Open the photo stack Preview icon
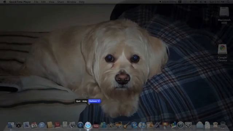Image resolution: width=233 pixels, height=131 pixels. (72, 125)
